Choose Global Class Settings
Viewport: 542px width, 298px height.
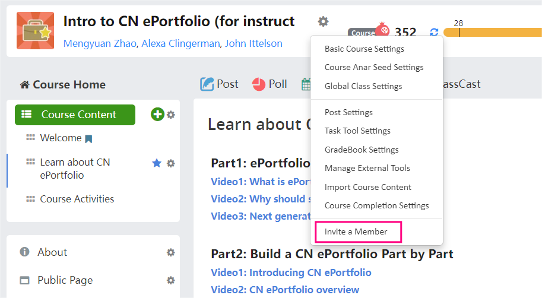(363, 86)
